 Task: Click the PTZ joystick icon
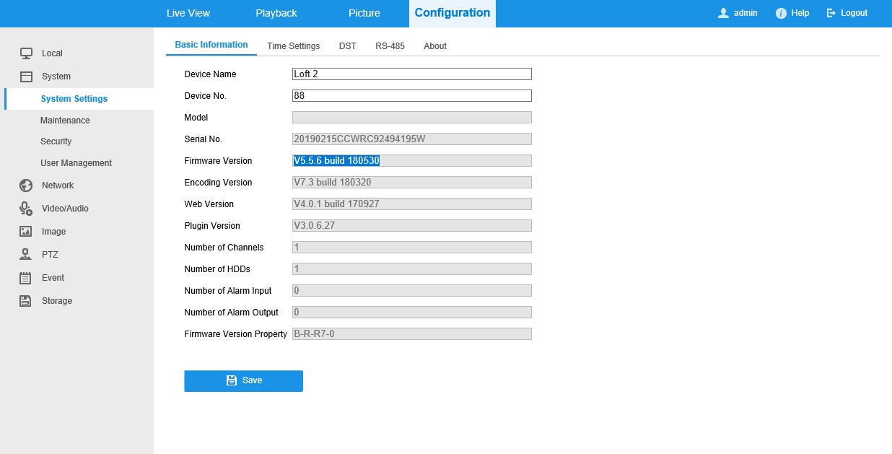coord(26,255)
